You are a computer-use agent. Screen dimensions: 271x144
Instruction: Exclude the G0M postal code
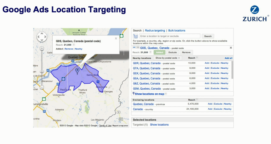[x=215, y=88]
